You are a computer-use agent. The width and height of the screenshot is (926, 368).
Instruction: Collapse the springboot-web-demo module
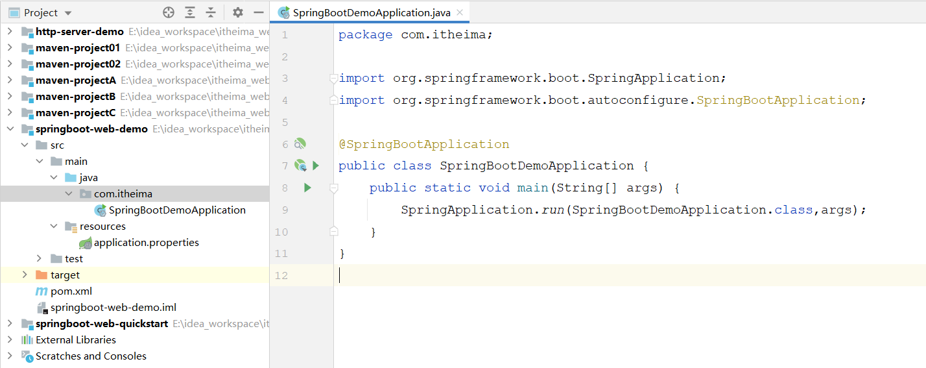coord(10,129)
